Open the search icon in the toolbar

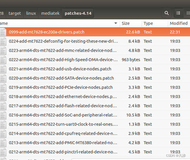pos(167,13)
